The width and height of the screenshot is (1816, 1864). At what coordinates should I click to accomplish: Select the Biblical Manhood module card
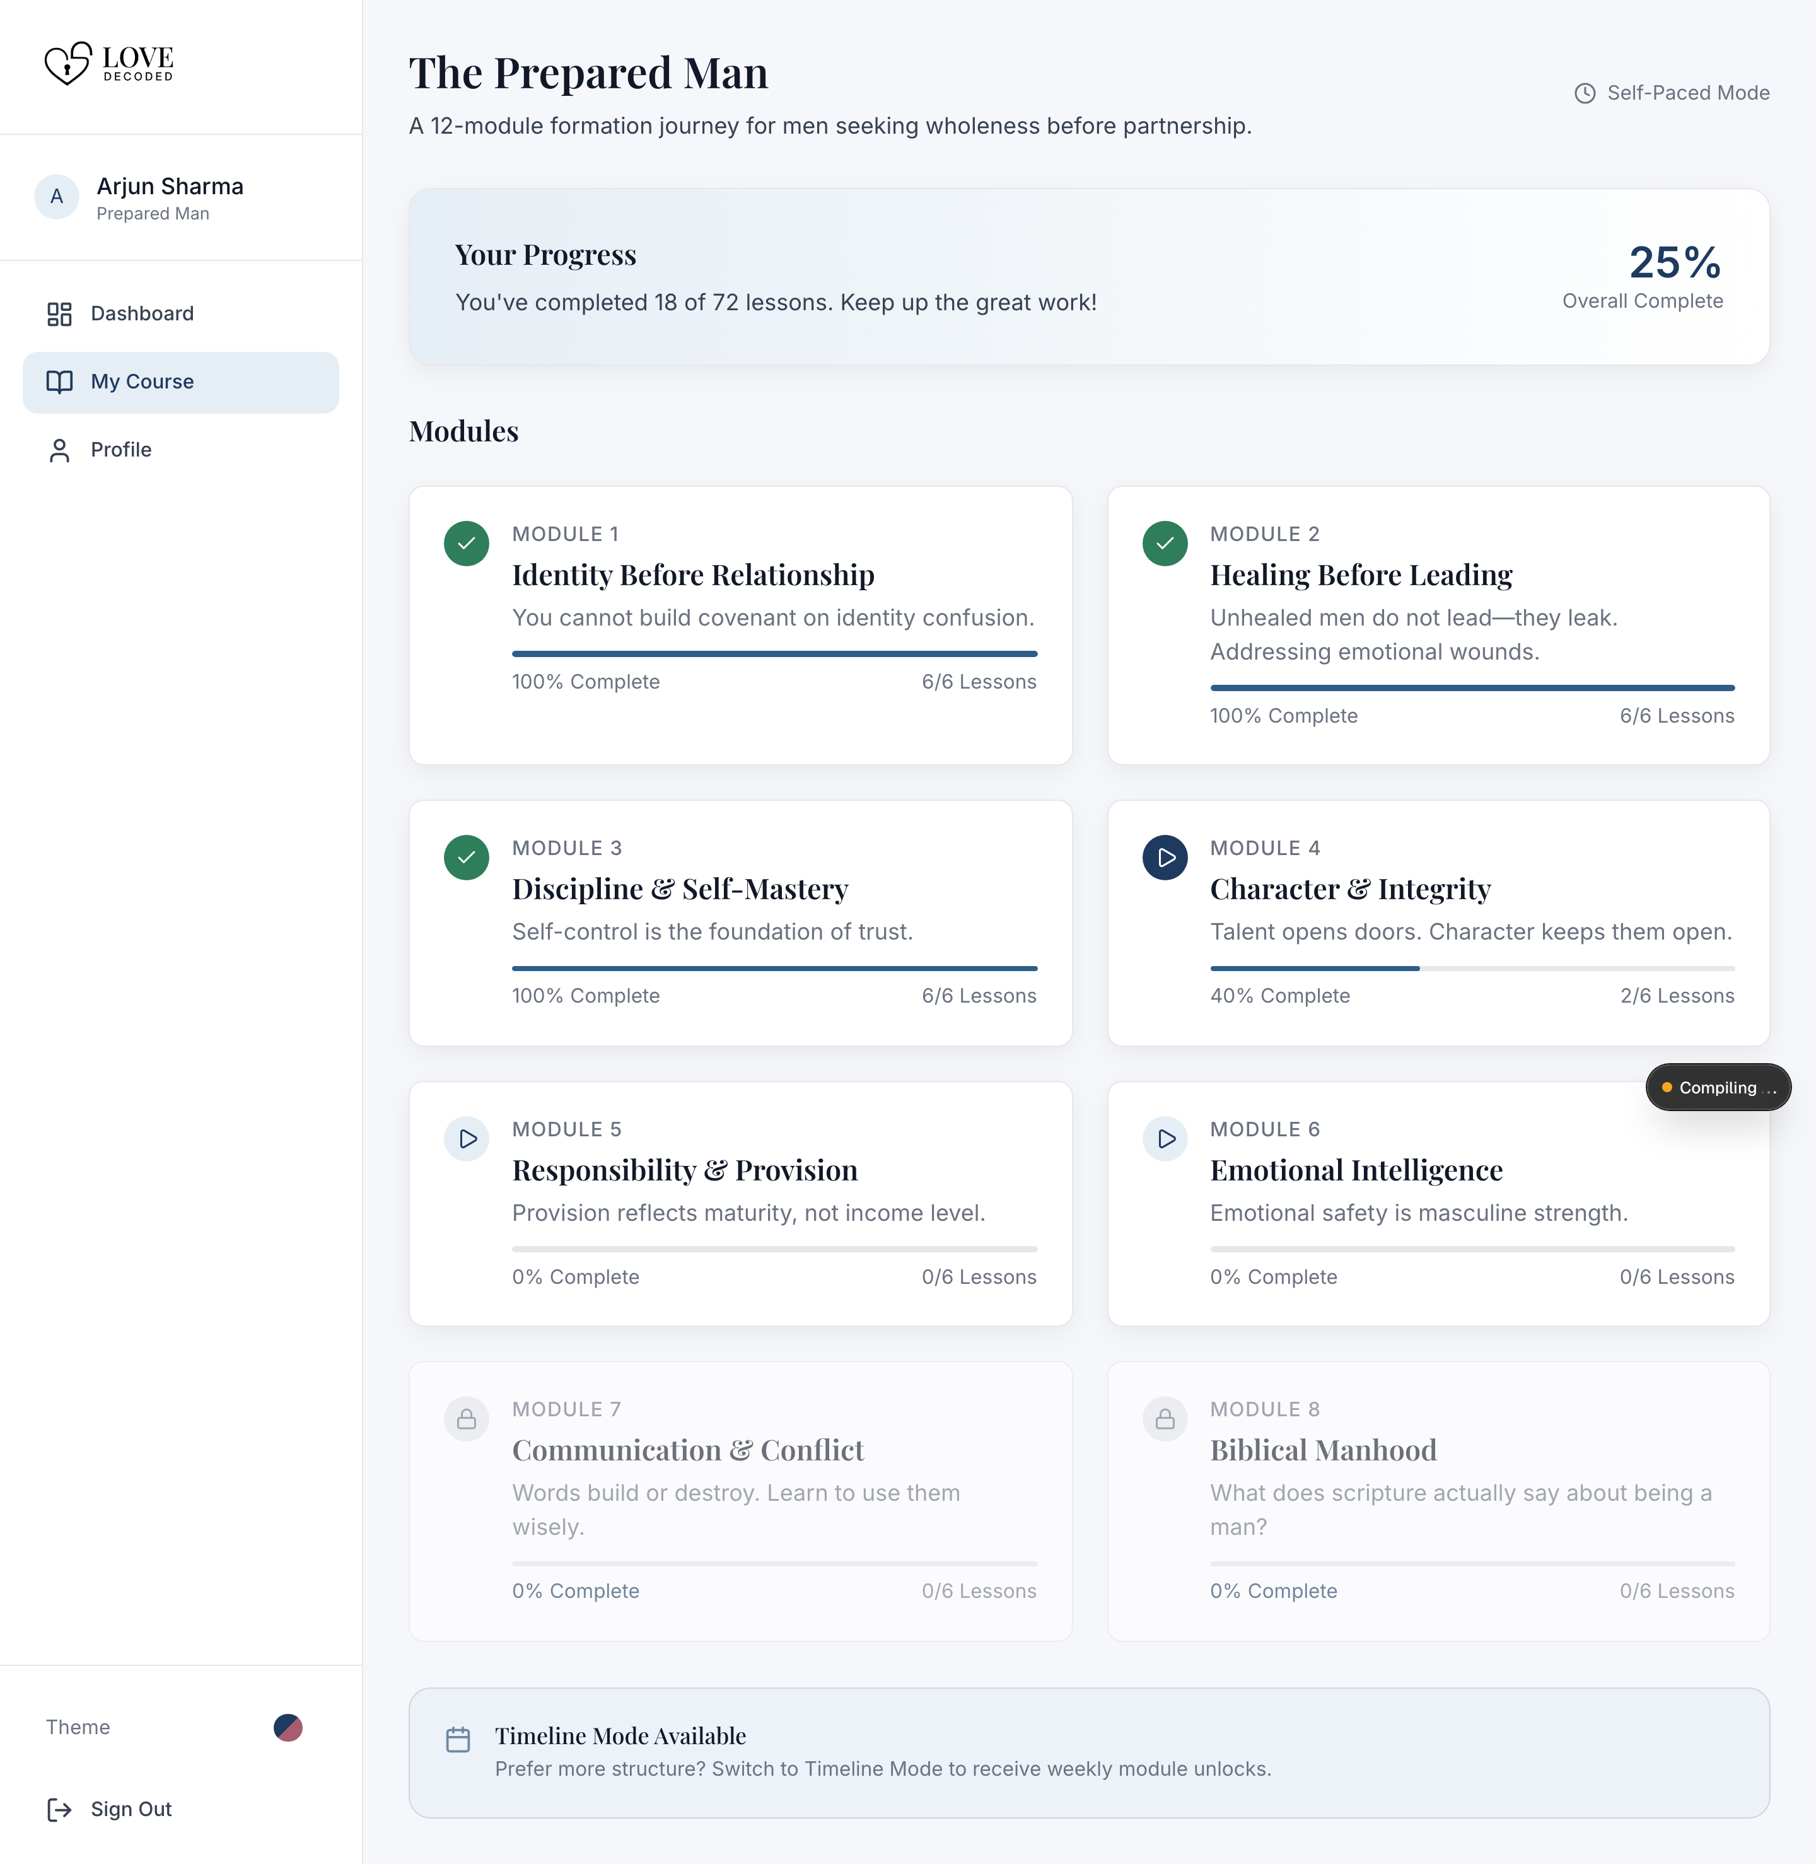(1438, 1501)
